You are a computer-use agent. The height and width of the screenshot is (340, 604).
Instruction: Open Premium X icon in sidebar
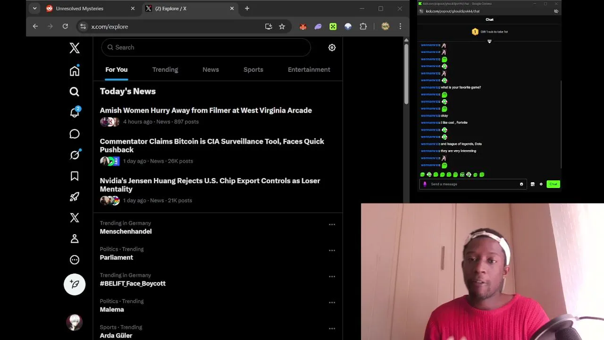75,218
